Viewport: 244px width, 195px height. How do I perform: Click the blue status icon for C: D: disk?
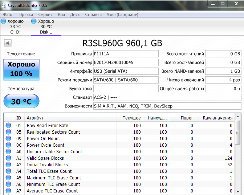[x=3, y=21]
